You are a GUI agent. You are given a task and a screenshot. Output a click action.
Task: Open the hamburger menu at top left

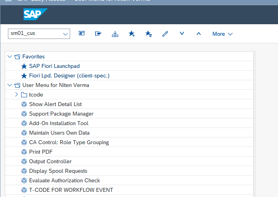tap(8, 1)
